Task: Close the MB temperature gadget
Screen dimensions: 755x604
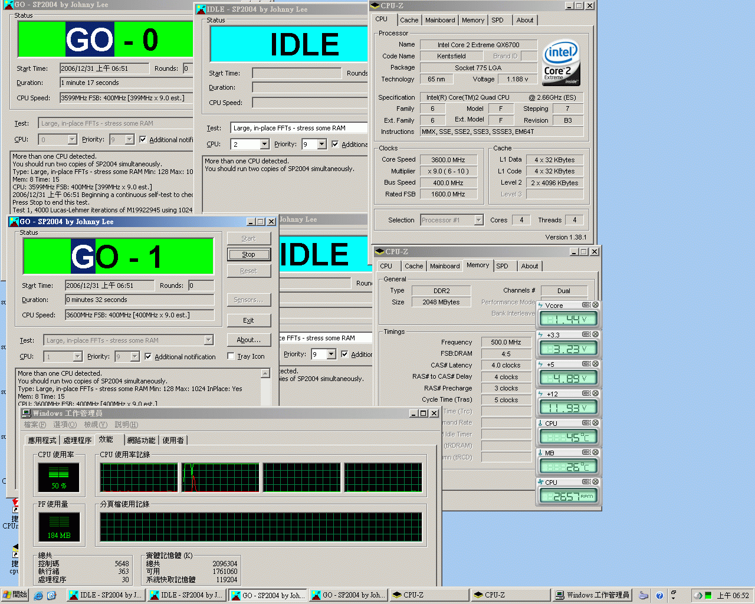Action: pyautogui.click(x=595, y=452)
